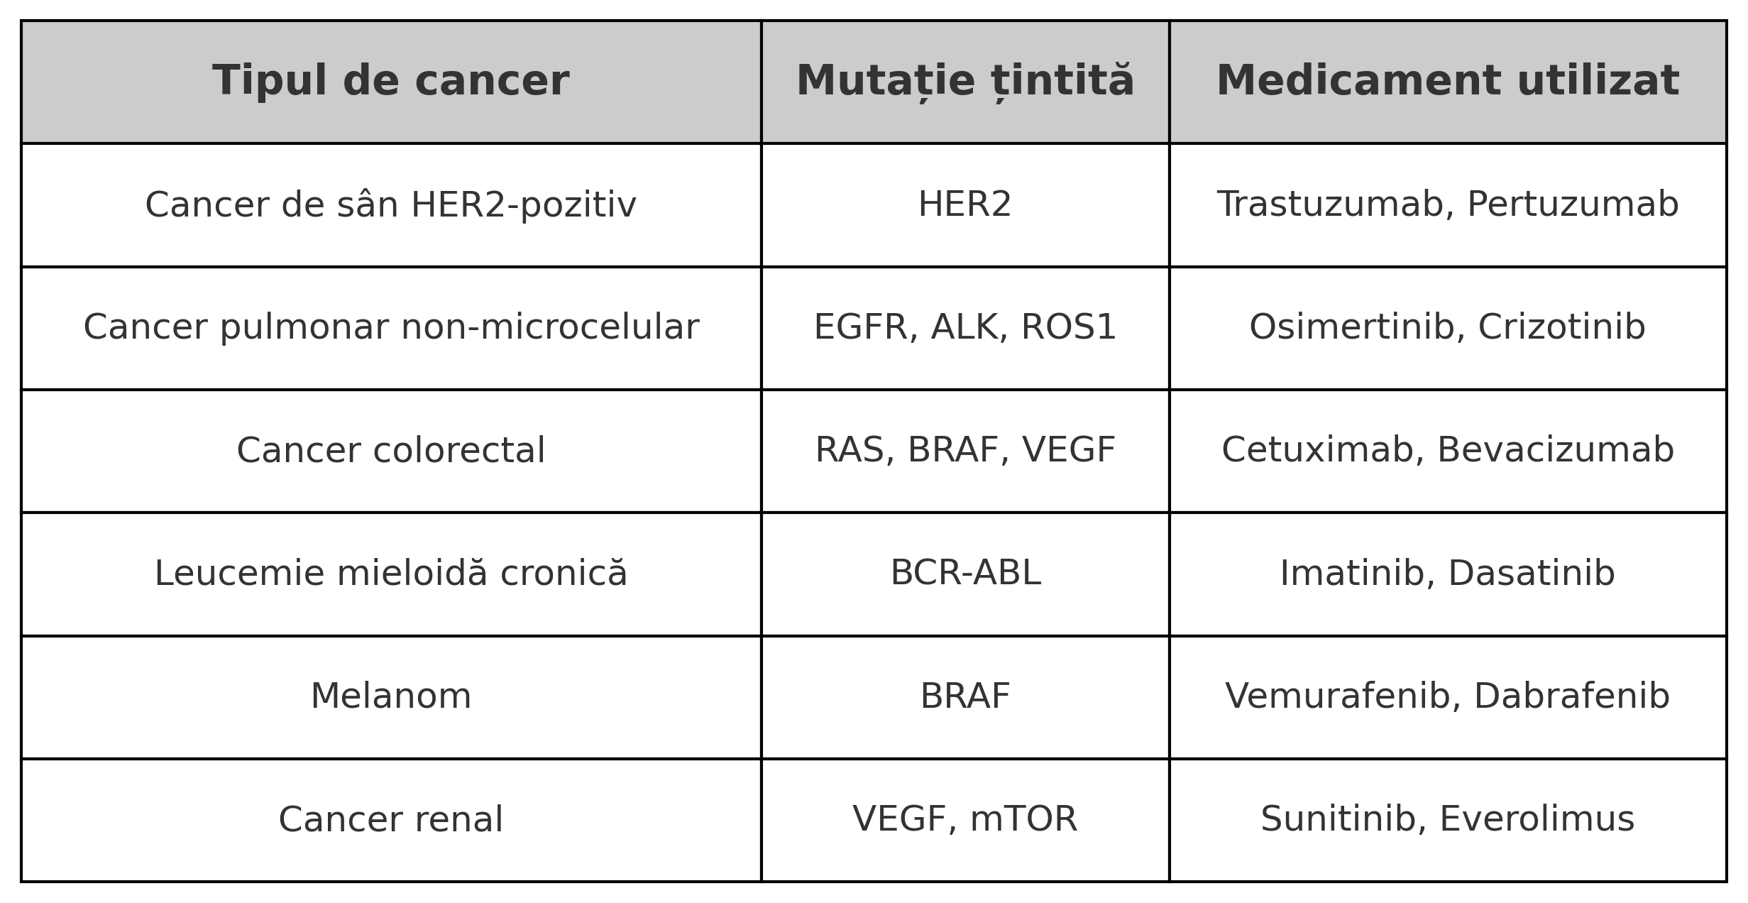
Task: Select the 'Mutație țintită' header cell
Action: (964, 81)
